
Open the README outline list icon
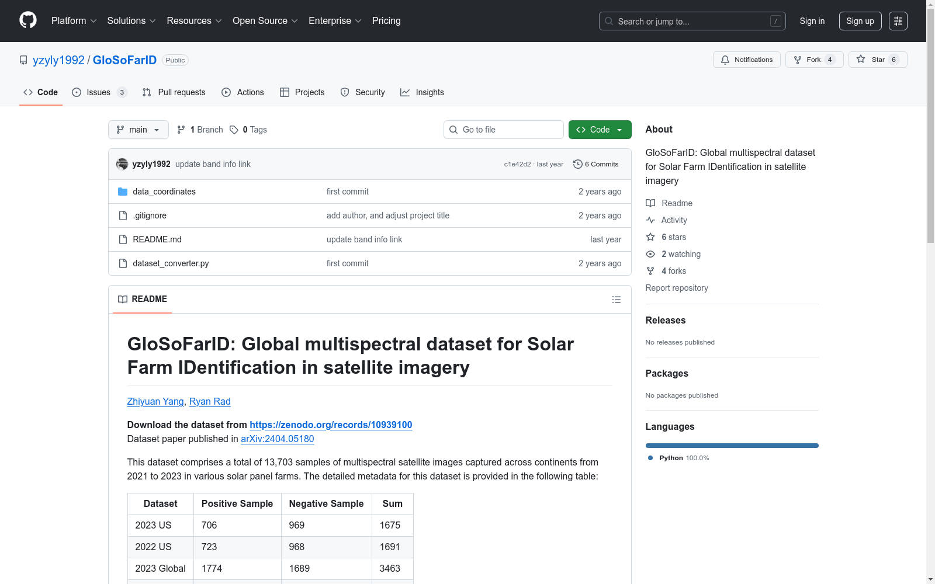coord(617,300)
